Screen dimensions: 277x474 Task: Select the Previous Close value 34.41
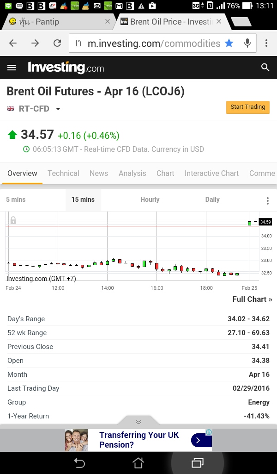click(260, 347)
